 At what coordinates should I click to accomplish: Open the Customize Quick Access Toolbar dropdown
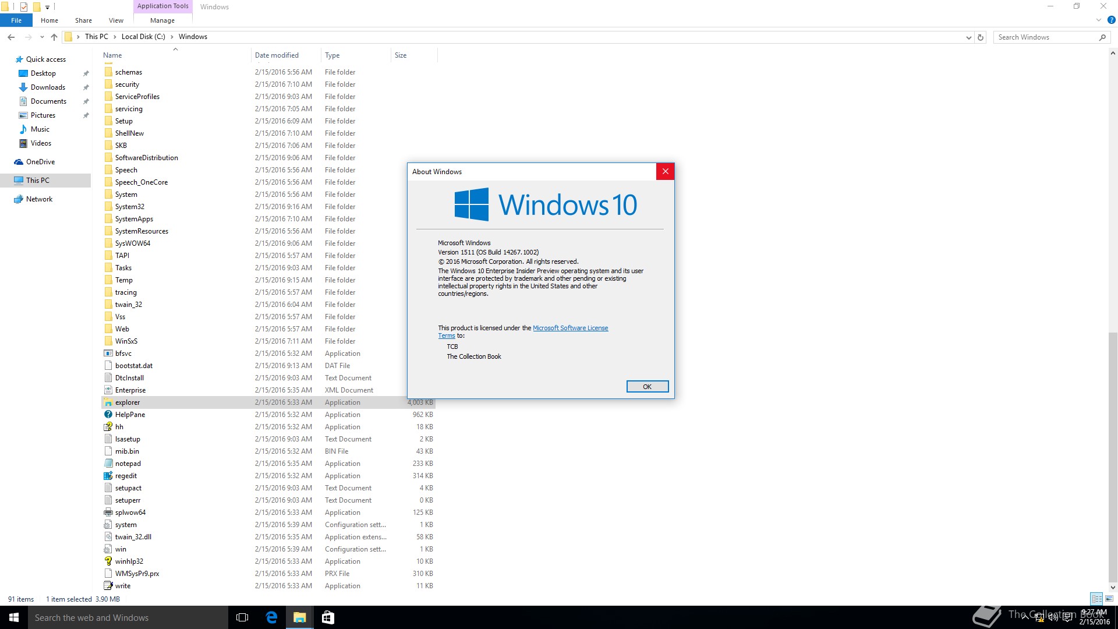[48, 7]
